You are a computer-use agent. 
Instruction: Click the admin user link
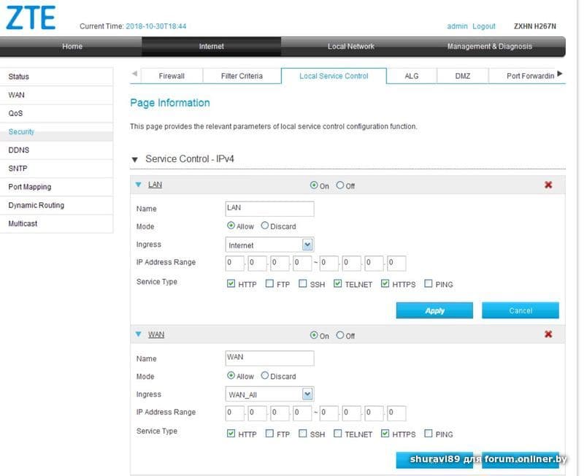click(457, 26)
